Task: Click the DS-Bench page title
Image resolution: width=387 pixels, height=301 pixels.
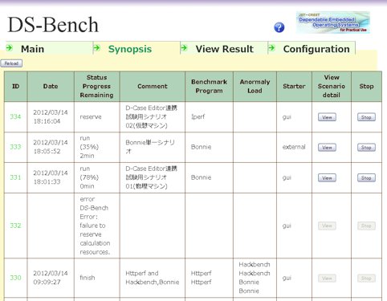Action: click(53, 25)
